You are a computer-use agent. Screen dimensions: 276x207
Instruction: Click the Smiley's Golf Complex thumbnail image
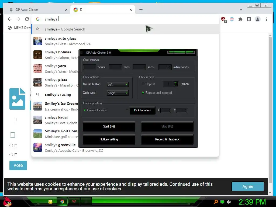click(x=38, y=134)
